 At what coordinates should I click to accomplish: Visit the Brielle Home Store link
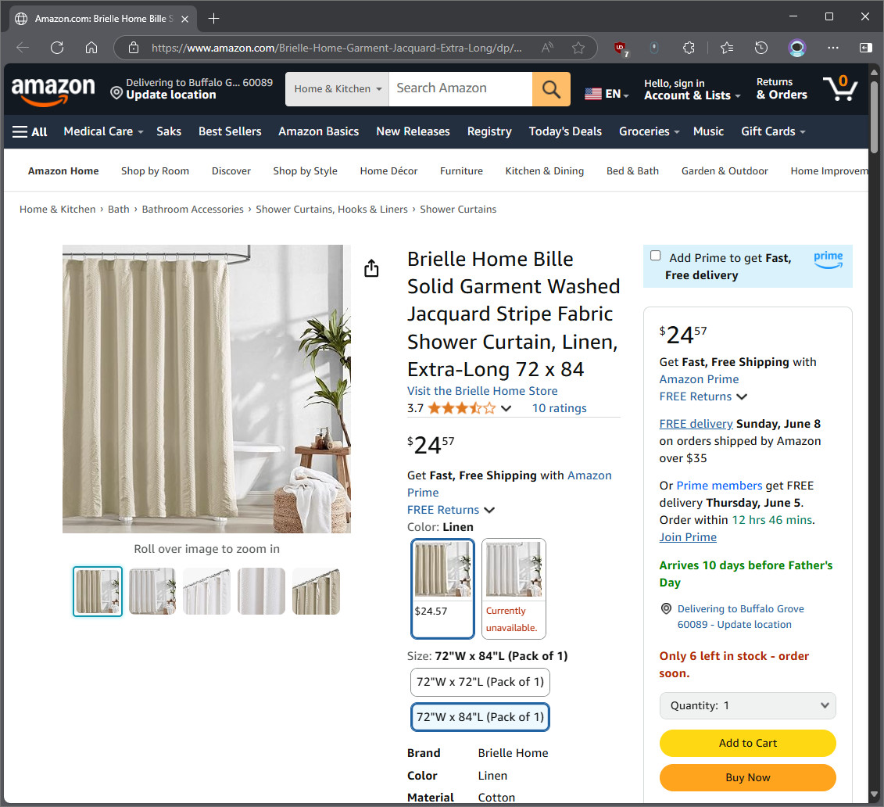coord(482,391)
